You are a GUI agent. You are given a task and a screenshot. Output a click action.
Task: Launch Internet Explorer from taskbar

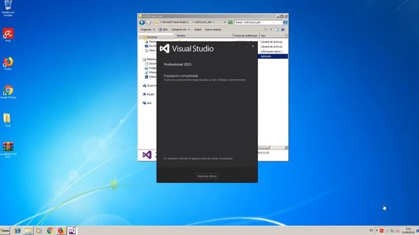point(18,230)
